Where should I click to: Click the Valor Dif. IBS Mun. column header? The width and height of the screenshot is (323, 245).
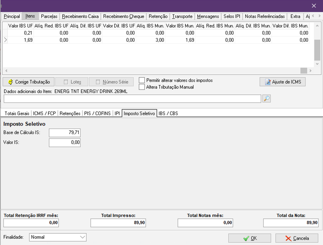pyautogui.click(x=290, y=26)
